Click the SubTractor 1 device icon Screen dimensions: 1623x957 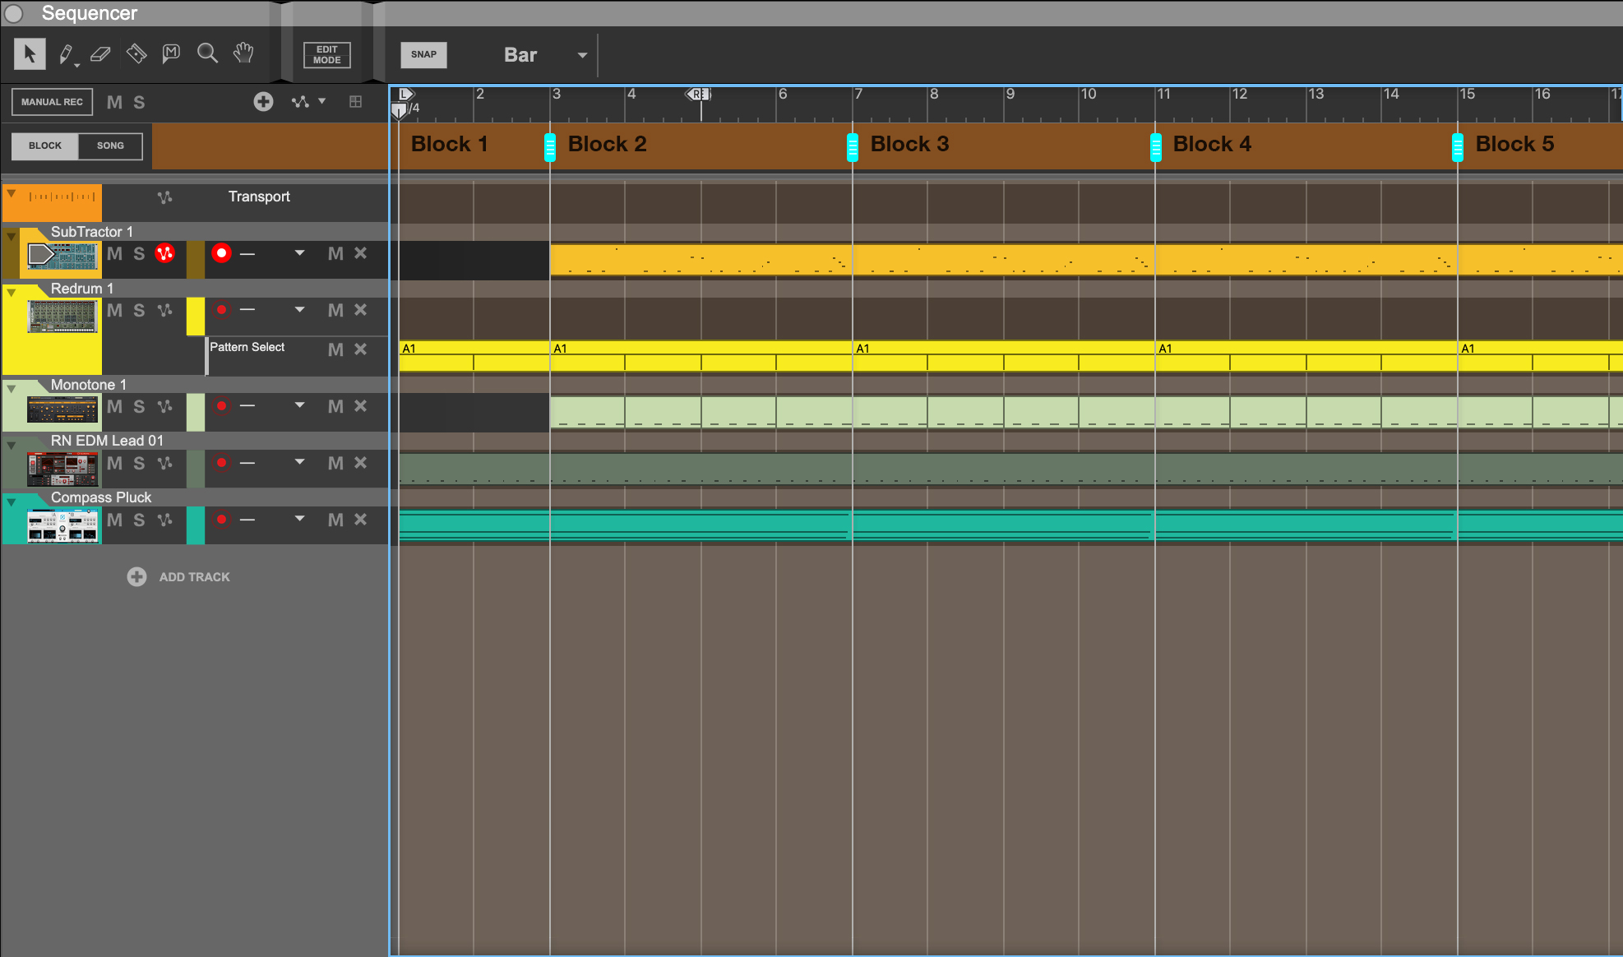(x=62, y=256)
